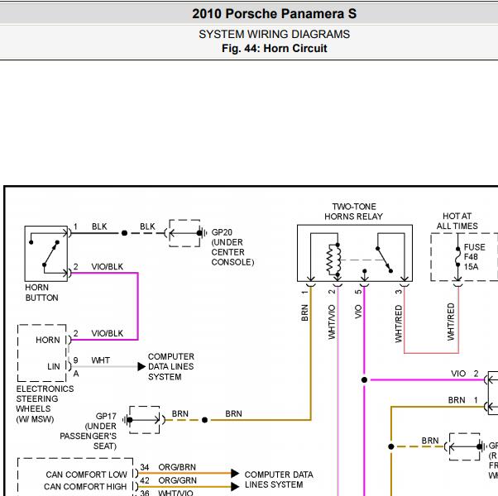The image size is (498, 496).
Task: Click the 'CAN COMFORT HIGH' label
Action: point(85,486)
